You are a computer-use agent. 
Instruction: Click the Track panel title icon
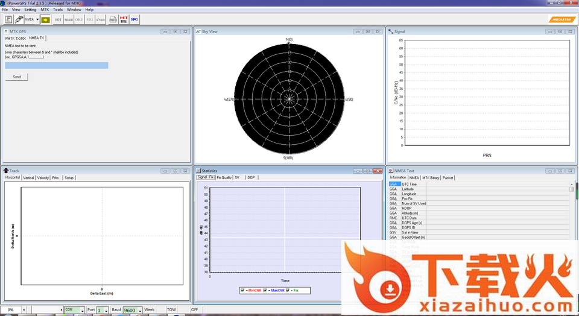(6, 171)
